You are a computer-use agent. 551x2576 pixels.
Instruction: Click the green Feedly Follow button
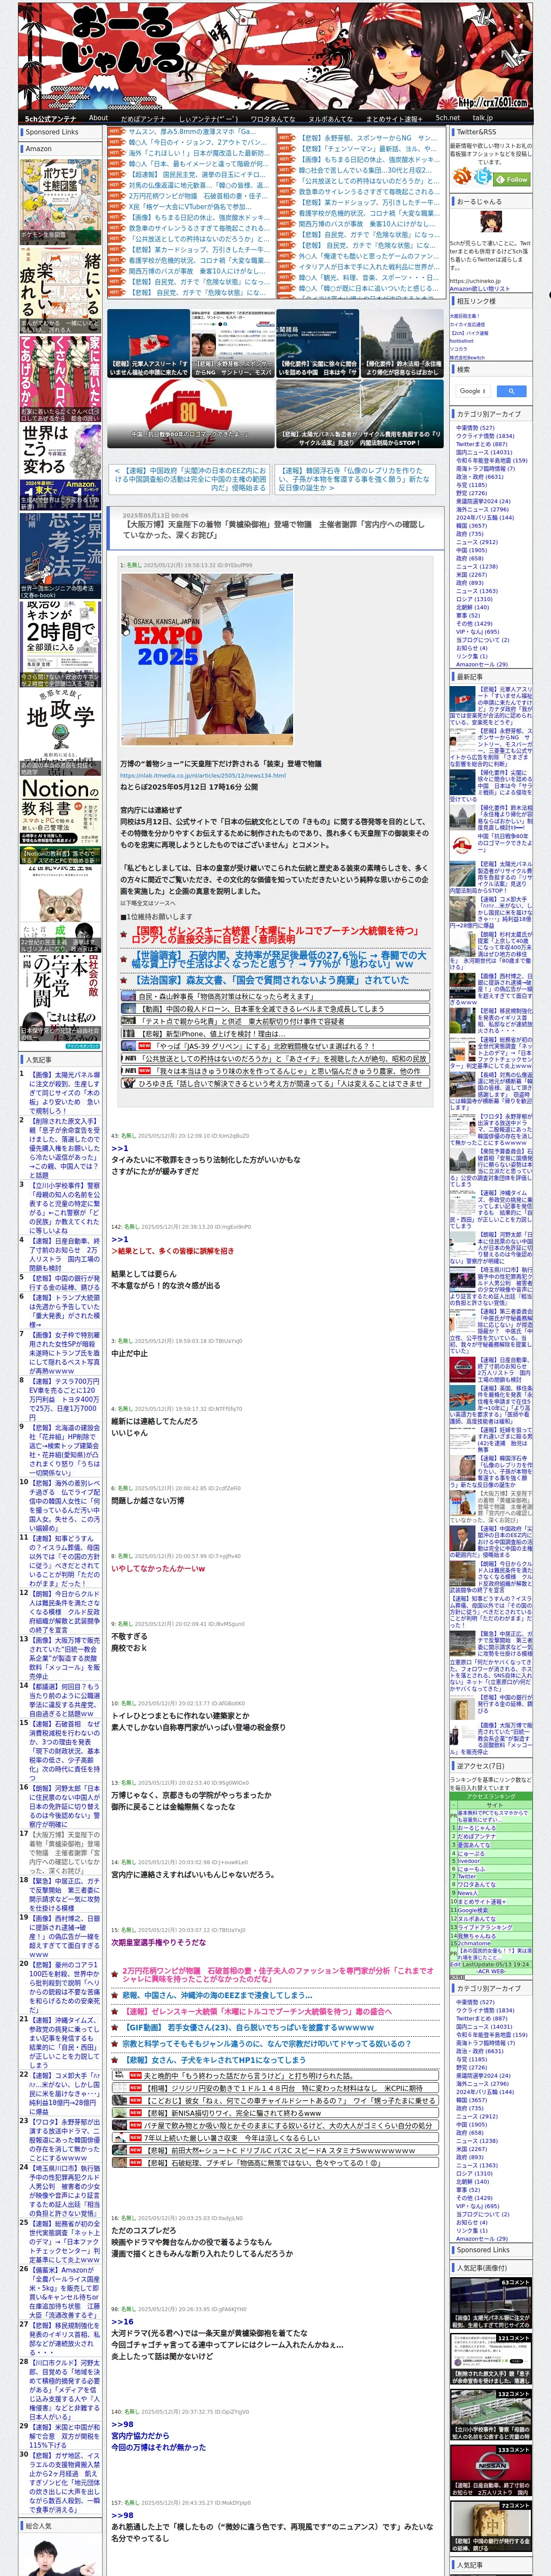pyautogui.click(x=512, y=180)
